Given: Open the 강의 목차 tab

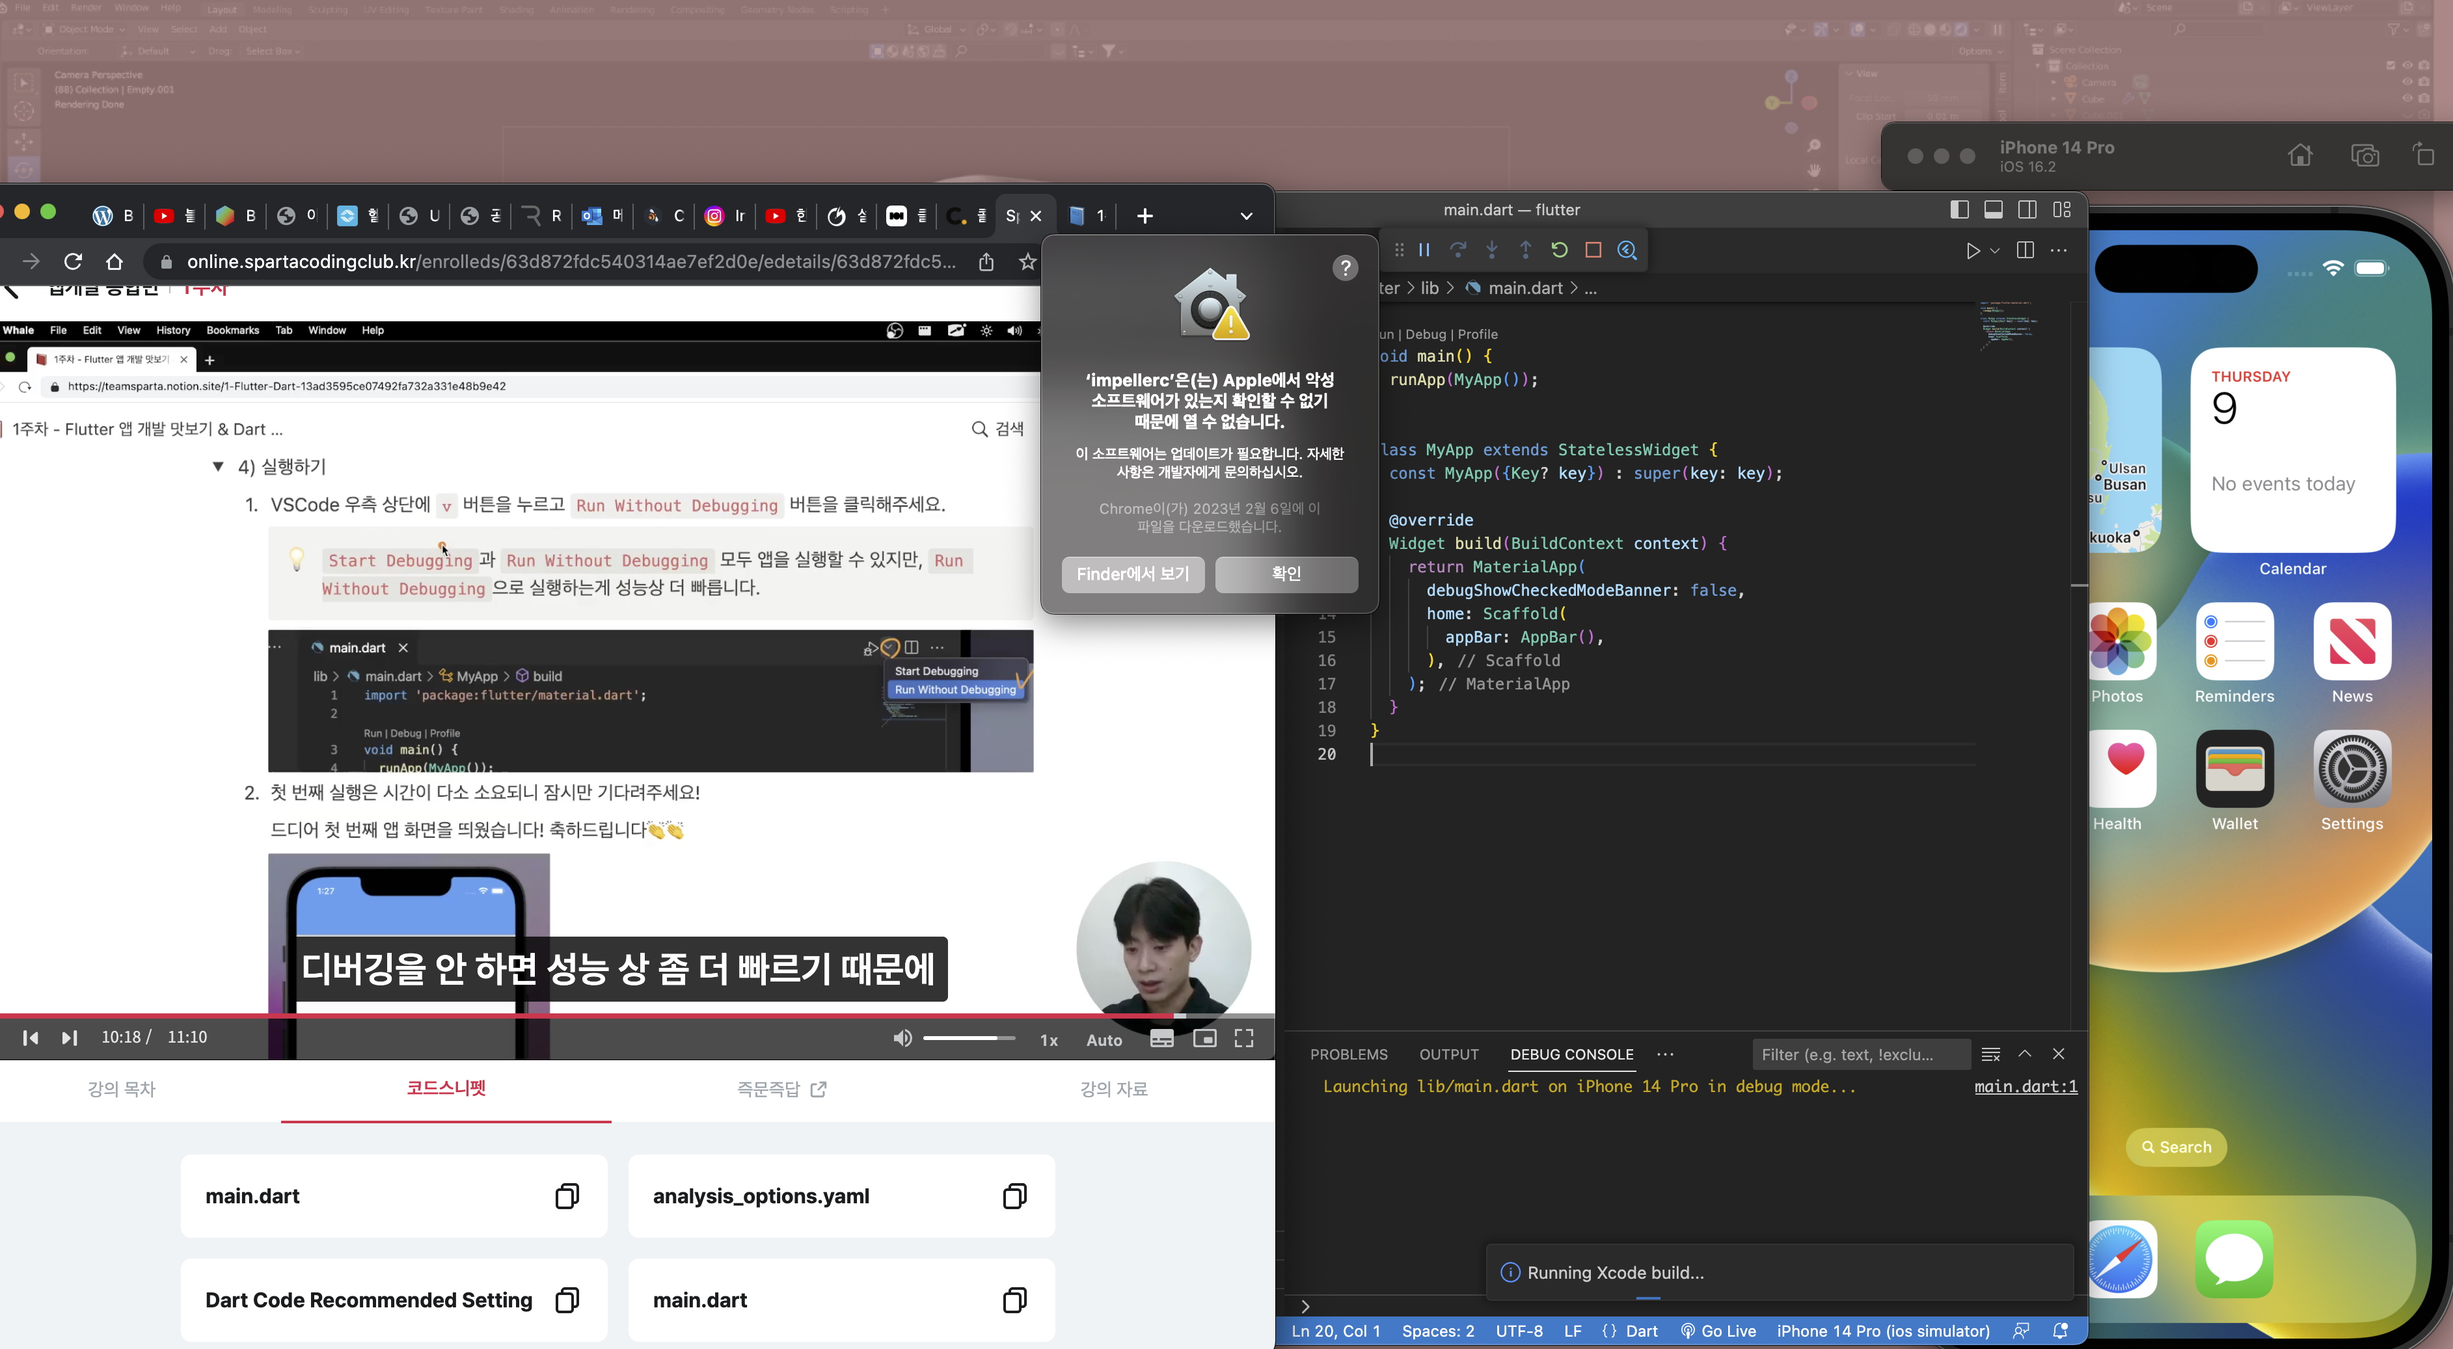Looking at the screenshot, I should point(122,1088).
